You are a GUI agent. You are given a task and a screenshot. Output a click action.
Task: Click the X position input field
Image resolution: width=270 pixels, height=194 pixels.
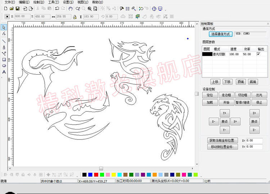22,17
